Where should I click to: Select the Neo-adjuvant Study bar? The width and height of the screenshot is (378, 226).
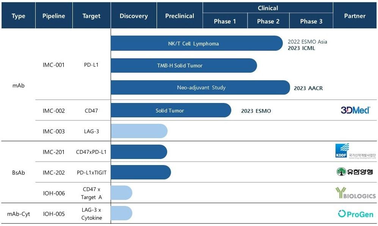pyautogui.click(x=201, y=87)
